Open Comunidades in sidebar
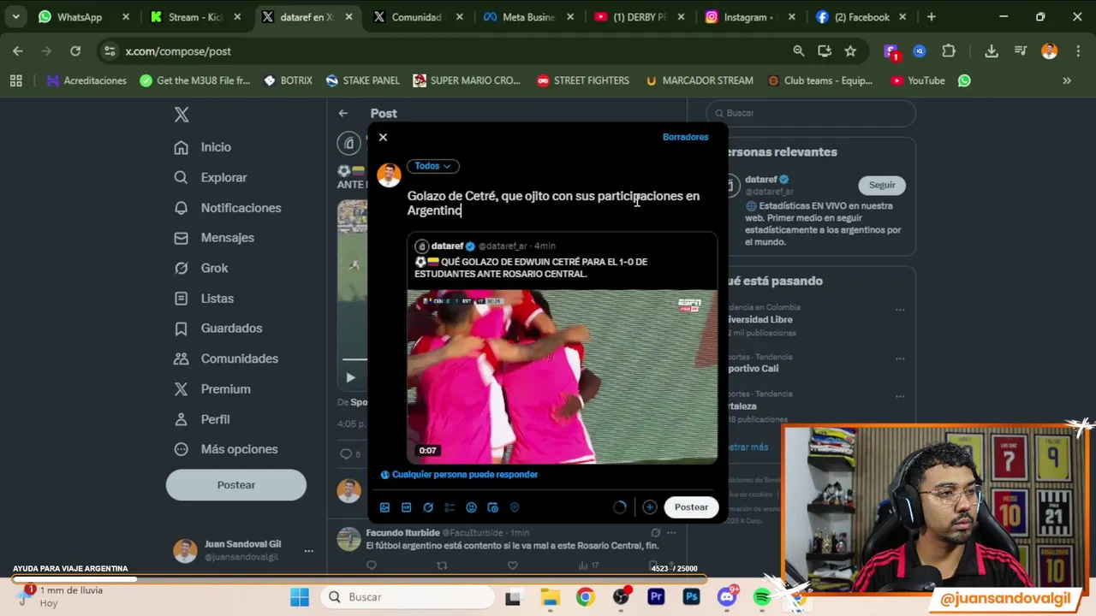 click(x=226, y=358)
